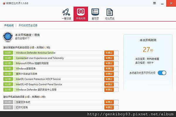Open 开机时间历史记录 sub-tab
The height and width of the screenshot is (117, 176).
pyautogui.click(x=28, y=25)
